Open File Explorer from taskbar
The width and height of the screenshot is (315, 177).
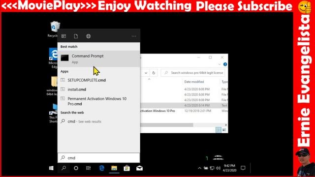[114, 168]
